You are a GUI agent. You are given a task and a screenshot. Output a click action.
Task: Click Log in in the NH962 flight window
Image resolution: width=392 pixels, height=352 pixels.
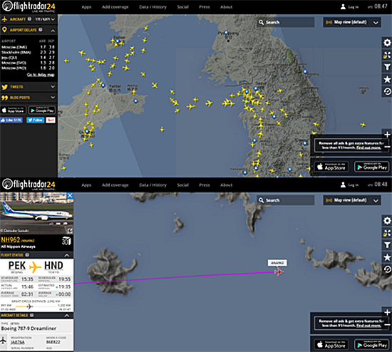[349, 185]
